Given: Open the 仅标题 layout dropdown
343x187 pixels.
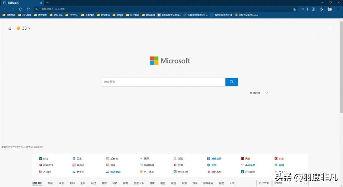Looking at the screenshot, I should click(x=290, y=183).
